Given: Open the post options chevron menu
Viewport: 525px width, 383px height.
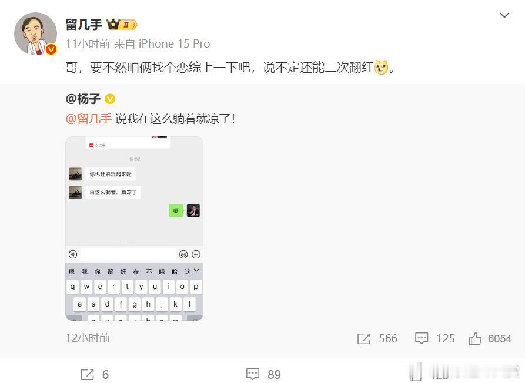Looking at the screenshot, I should [504, 15].
